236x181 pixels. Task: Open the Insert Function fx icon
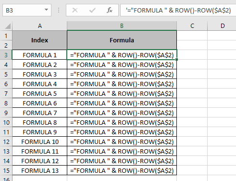[x=110, y=10]
